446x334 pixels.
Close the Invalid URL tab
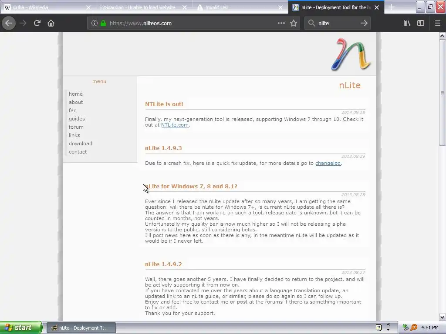click(280, 7)
